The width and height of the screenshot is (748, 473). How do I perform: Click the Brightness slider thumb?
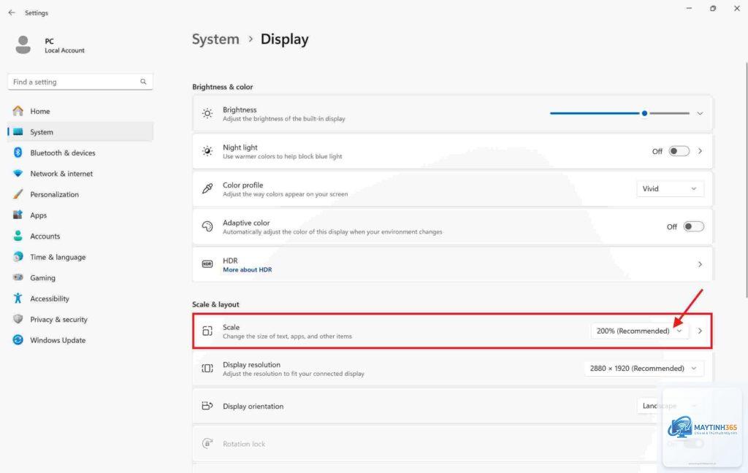click(644, 113)
